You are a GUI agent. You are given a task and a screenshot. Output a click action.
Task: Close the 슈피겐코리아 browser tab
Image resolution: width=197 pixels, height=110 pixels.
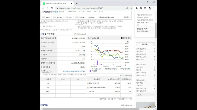(71, 4)
